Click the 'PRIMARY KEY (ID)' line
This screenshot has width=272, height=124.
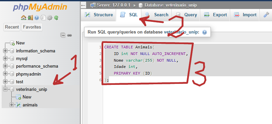[133, 73]
